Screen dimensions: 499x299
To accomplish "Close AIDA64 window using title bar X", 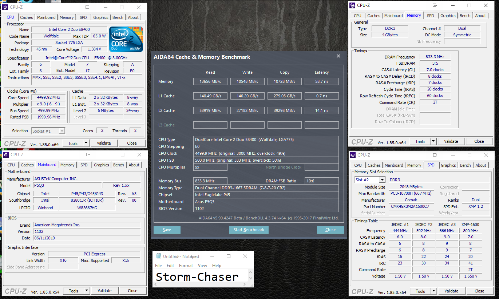I will tap(338, 56).
